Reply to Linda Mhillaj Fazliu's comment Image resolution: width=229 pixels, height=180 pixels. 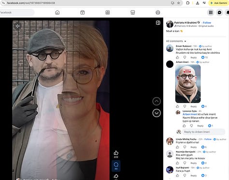pos(194,147)
